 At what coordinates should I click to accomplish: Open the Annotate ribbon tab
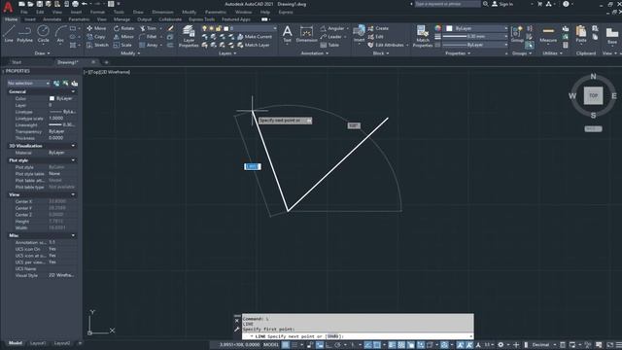pyautogui.click(x=52, y=19)
